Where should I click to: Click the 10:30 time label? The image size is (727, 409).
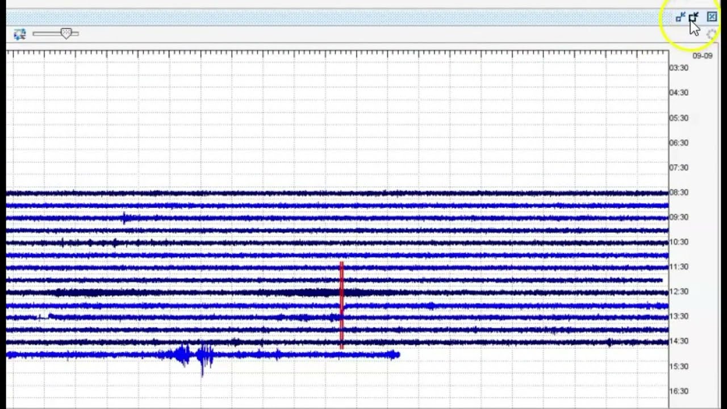(x=679, y=242)
